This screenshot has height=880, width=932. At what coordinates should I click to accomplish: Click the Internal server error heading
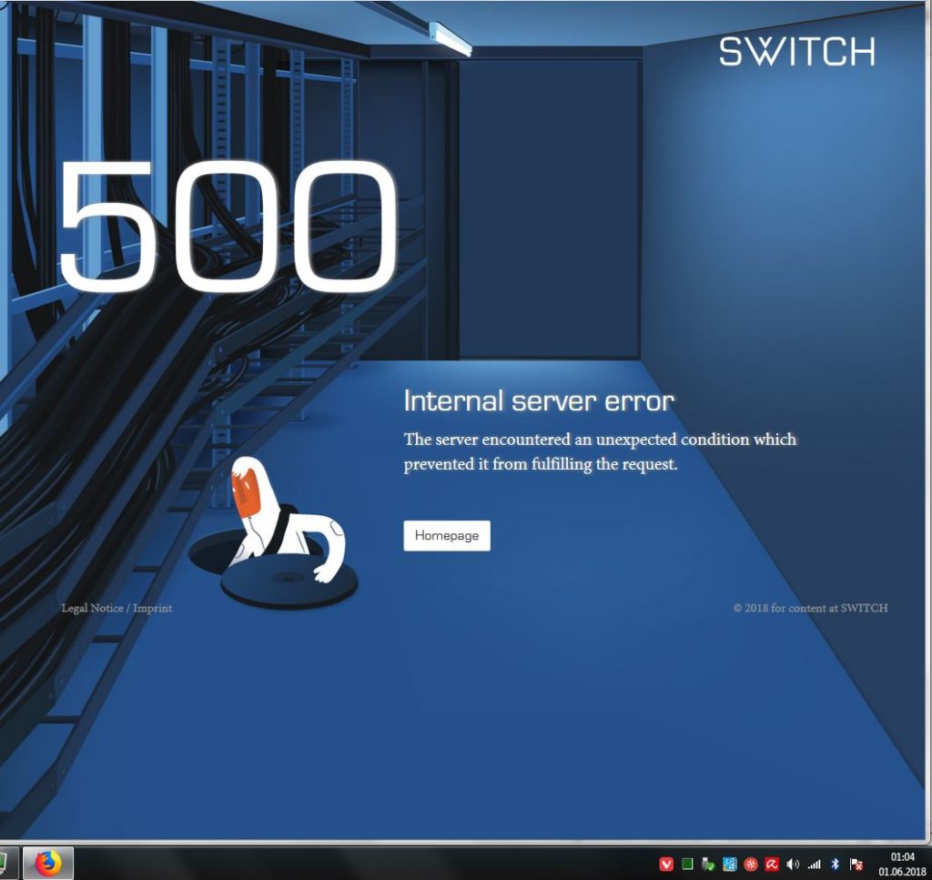coord(539,401)
